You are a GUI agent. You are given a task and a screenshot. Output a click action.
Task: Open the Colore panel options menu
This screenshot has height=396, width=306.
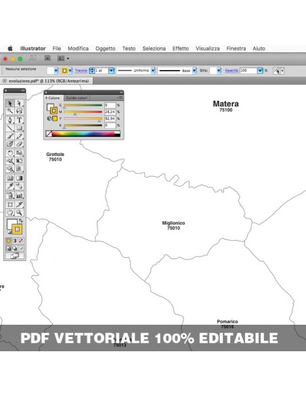pyautogui.click(x=120, y=98)
